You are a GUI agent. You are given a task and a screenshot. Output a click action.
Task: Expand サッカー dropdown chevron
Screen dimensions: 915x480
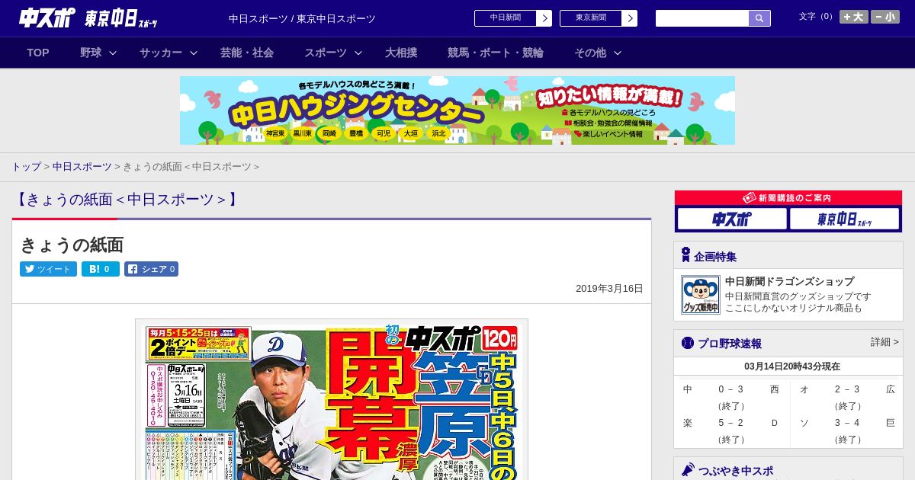[x=194, y=53]
